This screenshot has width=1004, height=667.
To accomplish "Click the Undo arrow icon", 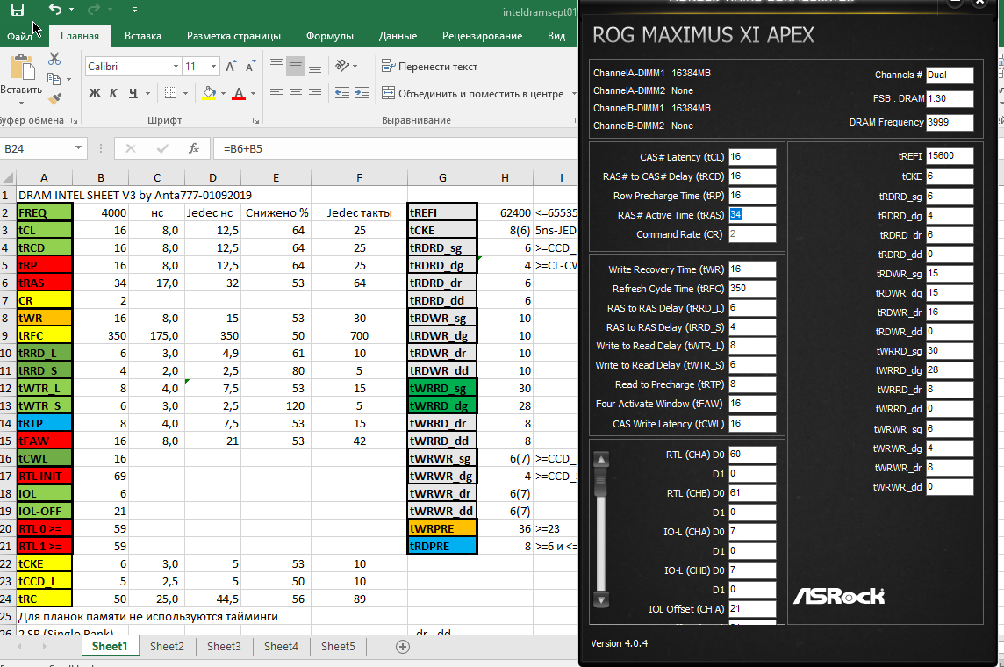I will pos(55,9).
